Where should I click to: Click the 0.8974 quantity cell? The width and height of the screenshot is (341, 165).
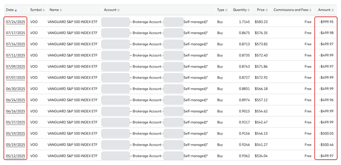point(244,100)
